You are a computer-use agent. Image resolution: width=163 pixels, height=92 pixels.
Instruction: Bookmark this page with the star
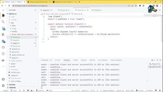coord(136,6)
